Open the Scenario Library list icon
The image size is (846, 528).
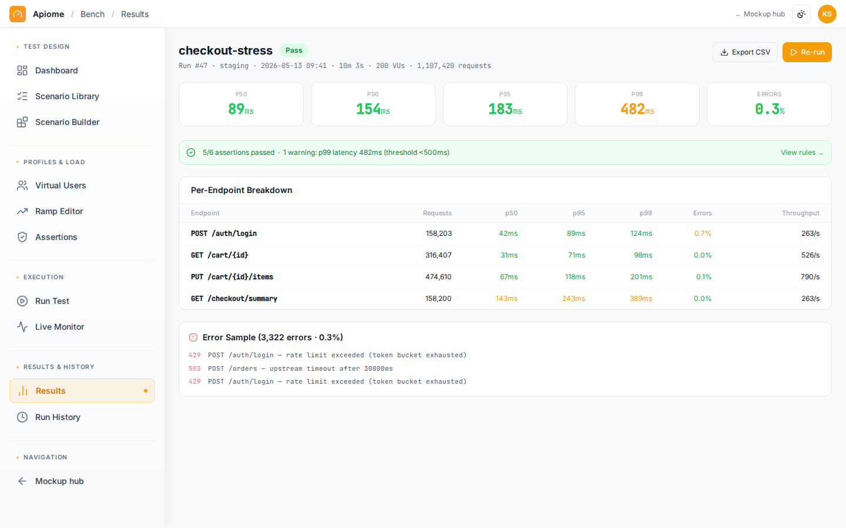coord(22,96)
